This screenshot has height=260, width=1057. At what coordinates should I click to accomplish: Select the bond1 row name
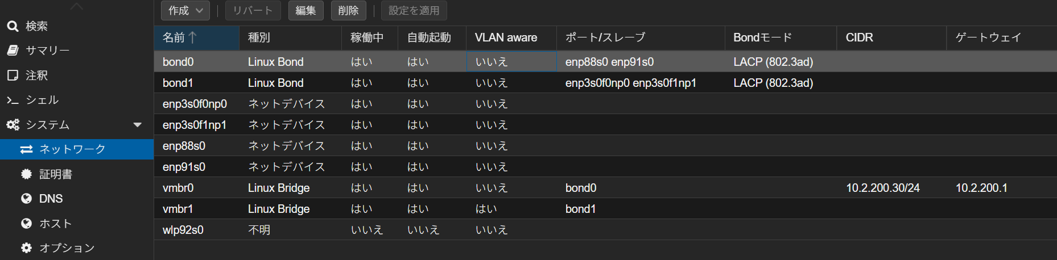177,83
